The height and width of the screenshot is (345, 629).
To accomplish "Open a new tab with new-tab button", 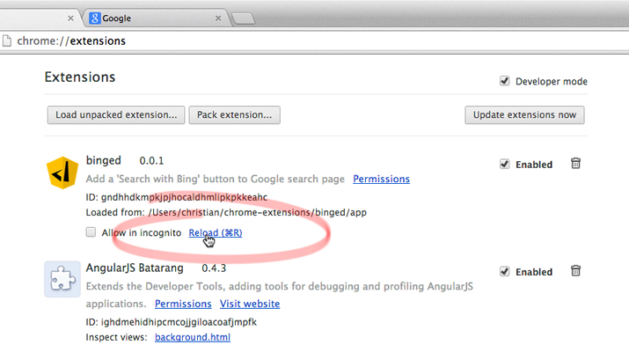I will [244, 18].
